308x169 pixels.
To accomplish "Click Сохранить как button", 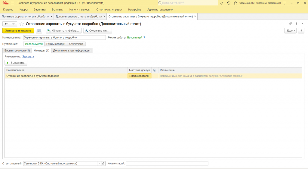I will tap(97, 31).
